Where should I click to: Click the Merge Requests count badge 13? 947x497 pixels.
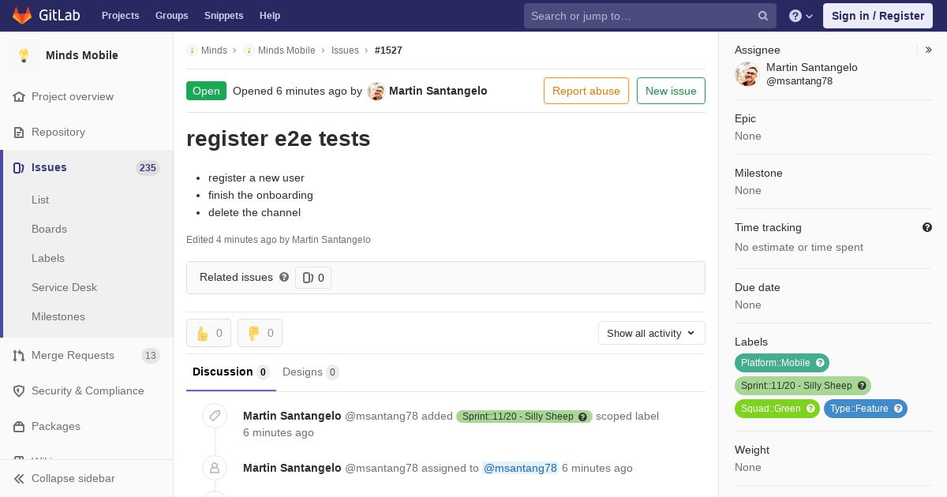(150, 356)
